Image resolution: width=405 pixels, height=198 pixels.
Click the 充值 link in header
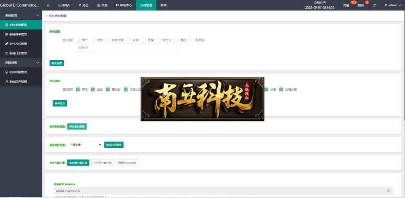coord(346,6)
